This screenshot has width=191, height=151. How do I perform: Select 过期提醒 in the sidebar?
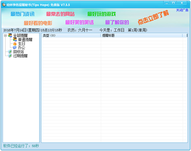20,56
